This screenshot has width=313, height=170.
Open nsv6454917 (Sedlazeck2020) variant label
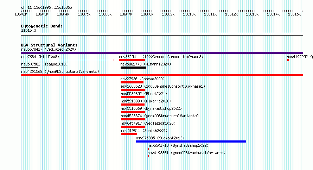click(148, 123)
